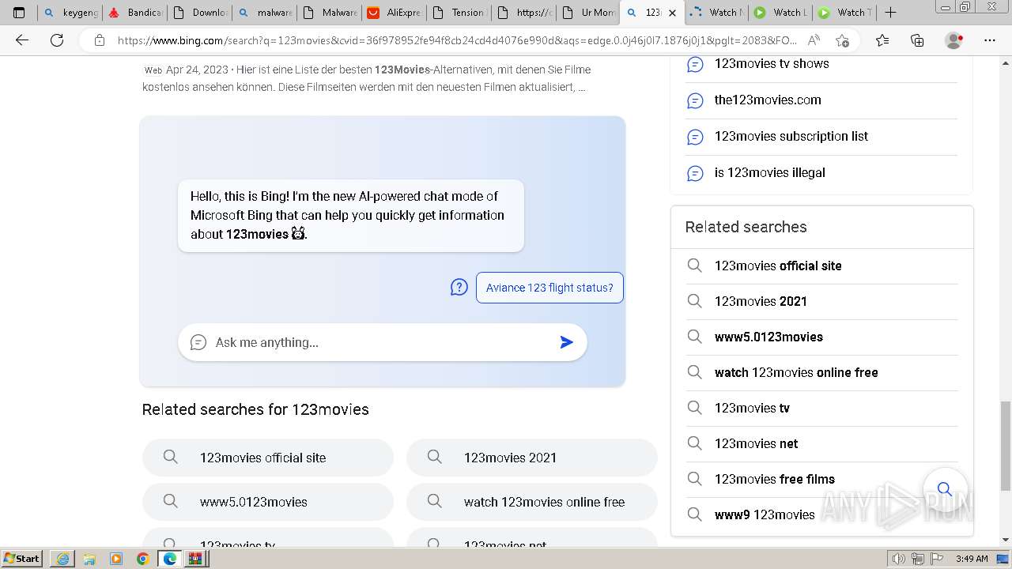Viewport: 1012px width, 569px height.
Task: Click chat bubble icon next to Ask me anything
Action: tap(198, 342)
